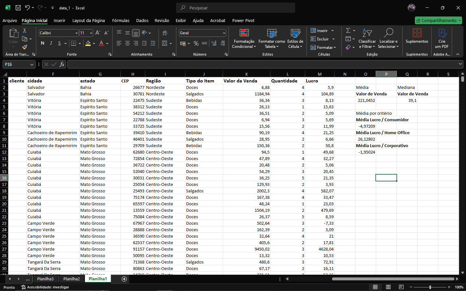This screenshot has height=291, width=466.
Task: Add a new sheet with the plus icon
Action: coord(124,279)
